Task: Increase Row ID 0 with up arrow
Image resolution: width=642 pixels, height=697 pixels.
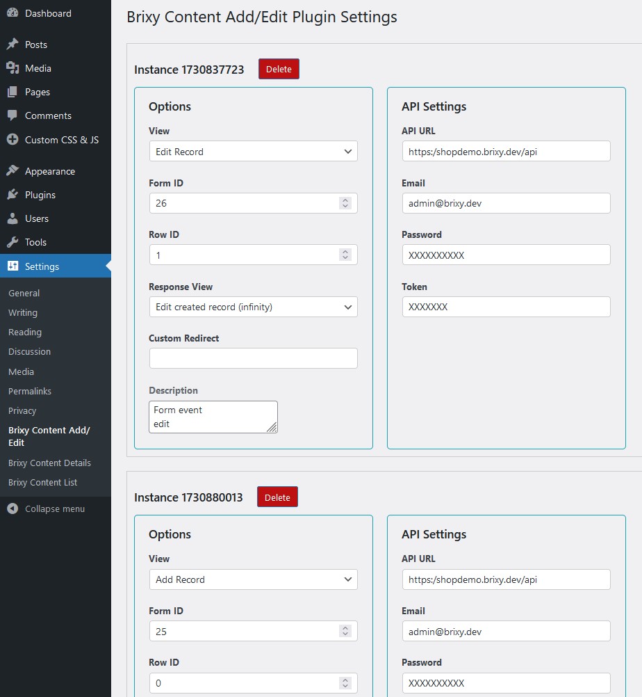Action: pos(345,680)
